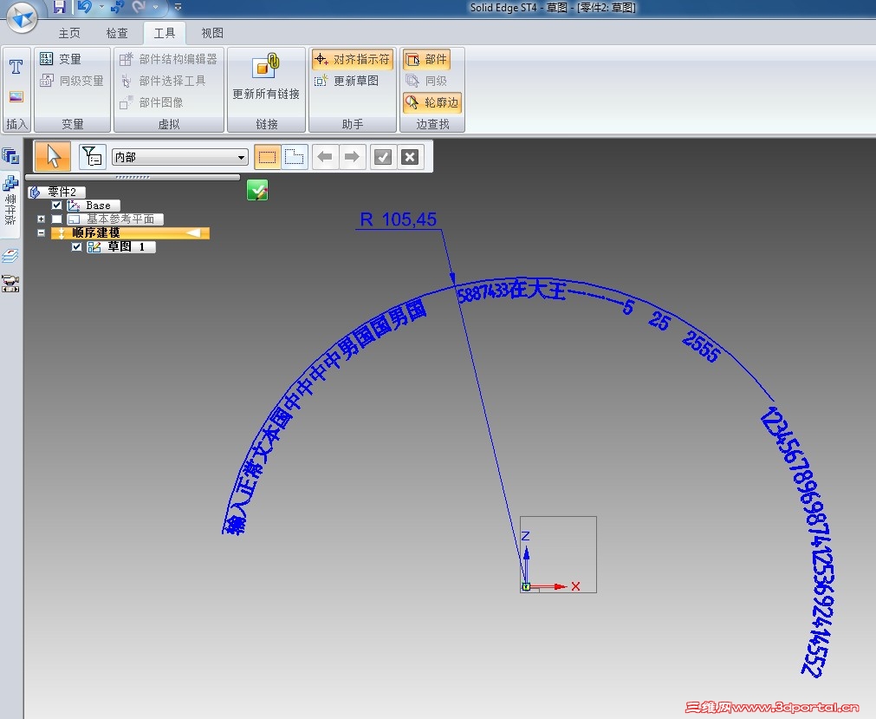The width and height of the screenshot is (876, 719).
Task: Select the polygon fence selection icon
Action: pos(295,157)
